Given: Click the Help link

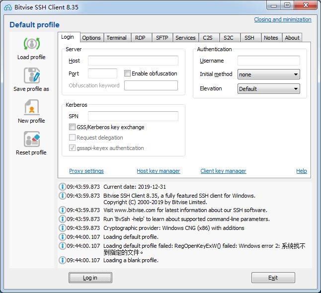Looking at the screenshot, I should [x=302, y=171].
